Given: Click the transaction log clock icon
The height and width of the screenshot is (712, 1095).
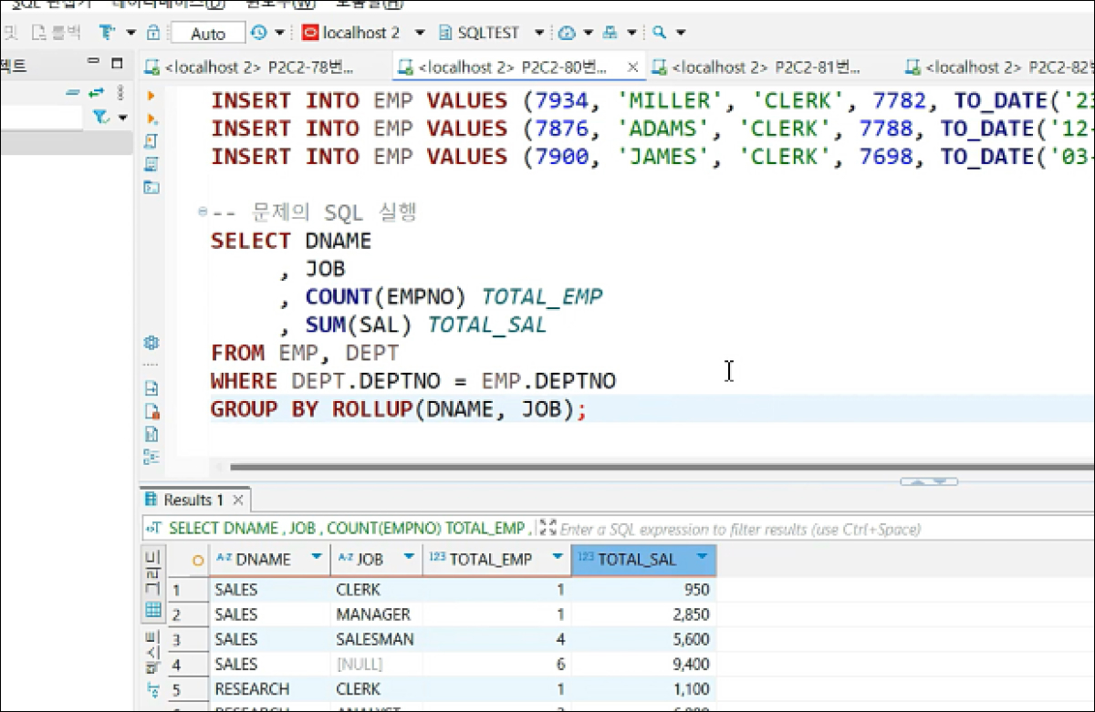Looking at the screenshot, I should (x=259, y=33).
